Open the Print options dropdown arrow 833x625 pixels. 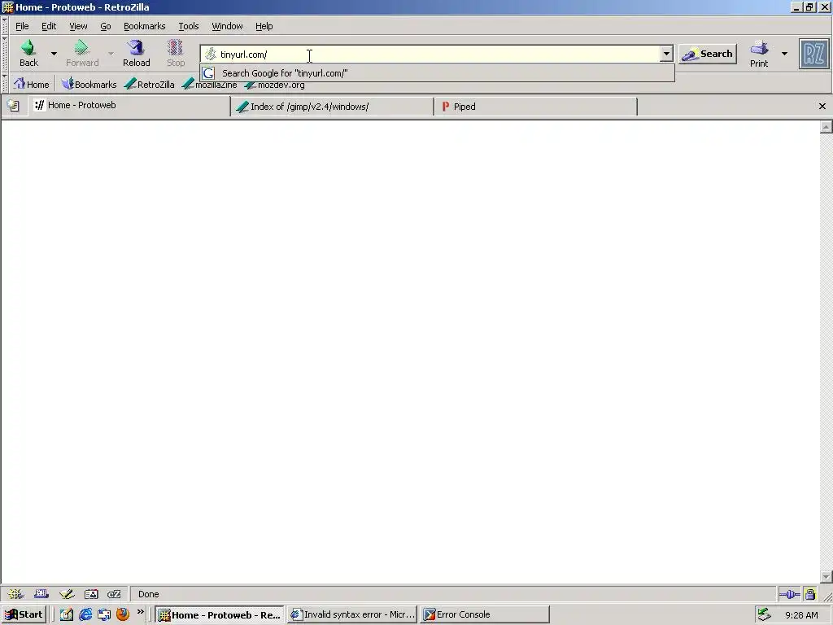(784, 53)
